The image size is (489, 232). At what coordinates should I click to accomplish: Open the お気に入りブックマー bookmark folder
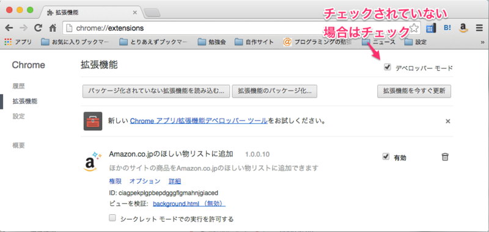75,42
